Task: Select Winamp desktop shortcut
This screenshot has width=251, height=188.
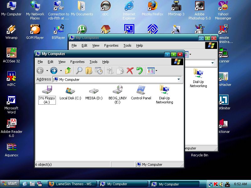Action: 11,32
